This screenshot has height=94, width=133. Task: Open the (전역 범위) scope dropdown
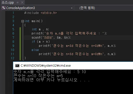coord(104,8)
